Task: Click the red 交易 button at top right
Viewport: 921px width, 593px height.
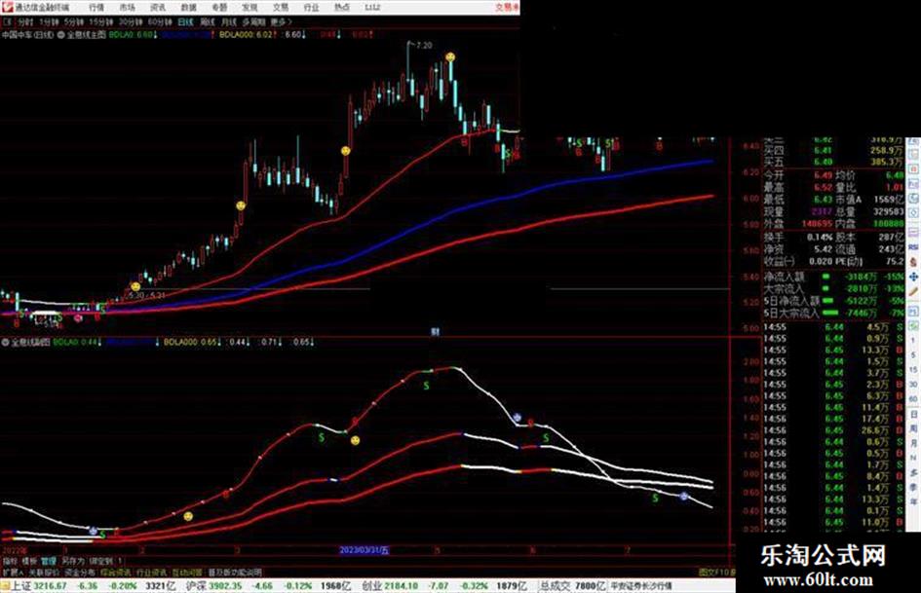Action: point(507,8)
